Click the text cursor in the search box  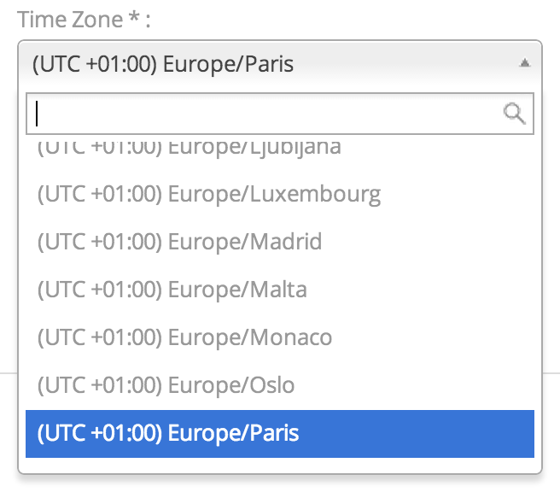point(38,114)
